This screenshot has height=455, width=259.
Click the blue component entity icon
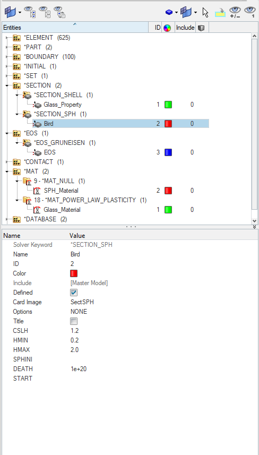tap(169, 12)
